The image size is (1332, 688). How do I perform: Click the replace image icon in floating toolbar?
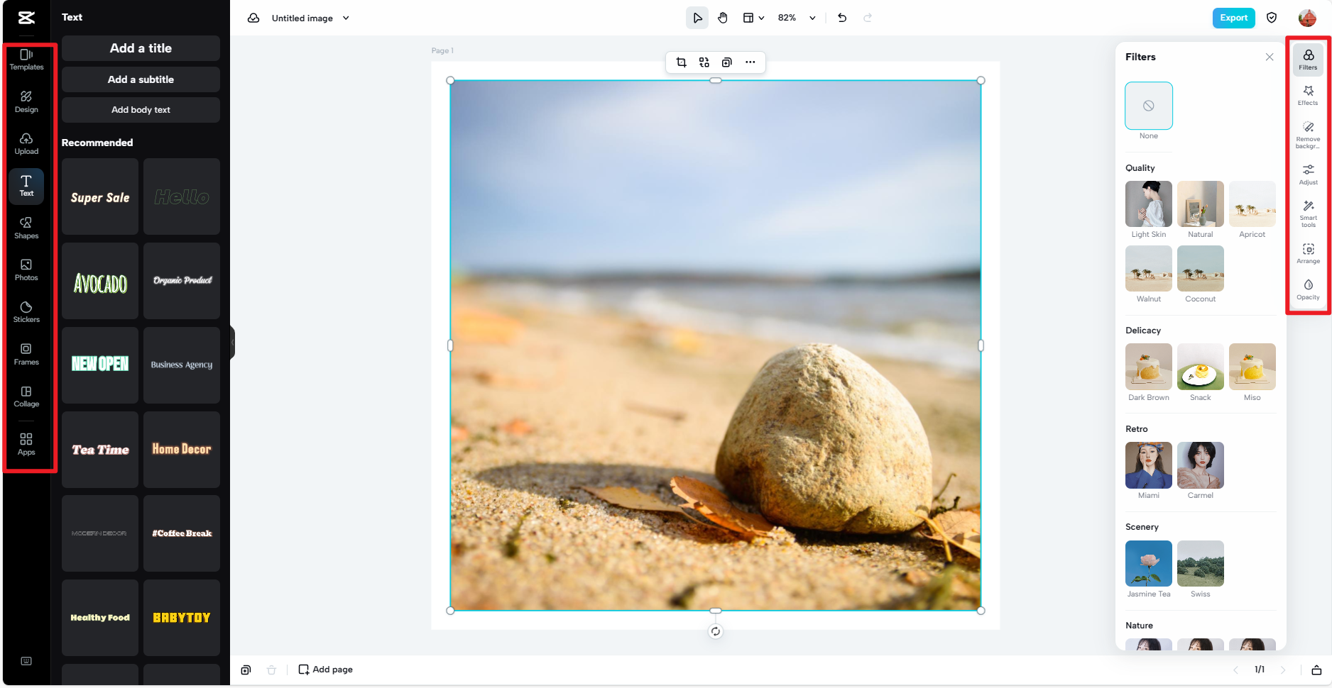click(704, 62)
